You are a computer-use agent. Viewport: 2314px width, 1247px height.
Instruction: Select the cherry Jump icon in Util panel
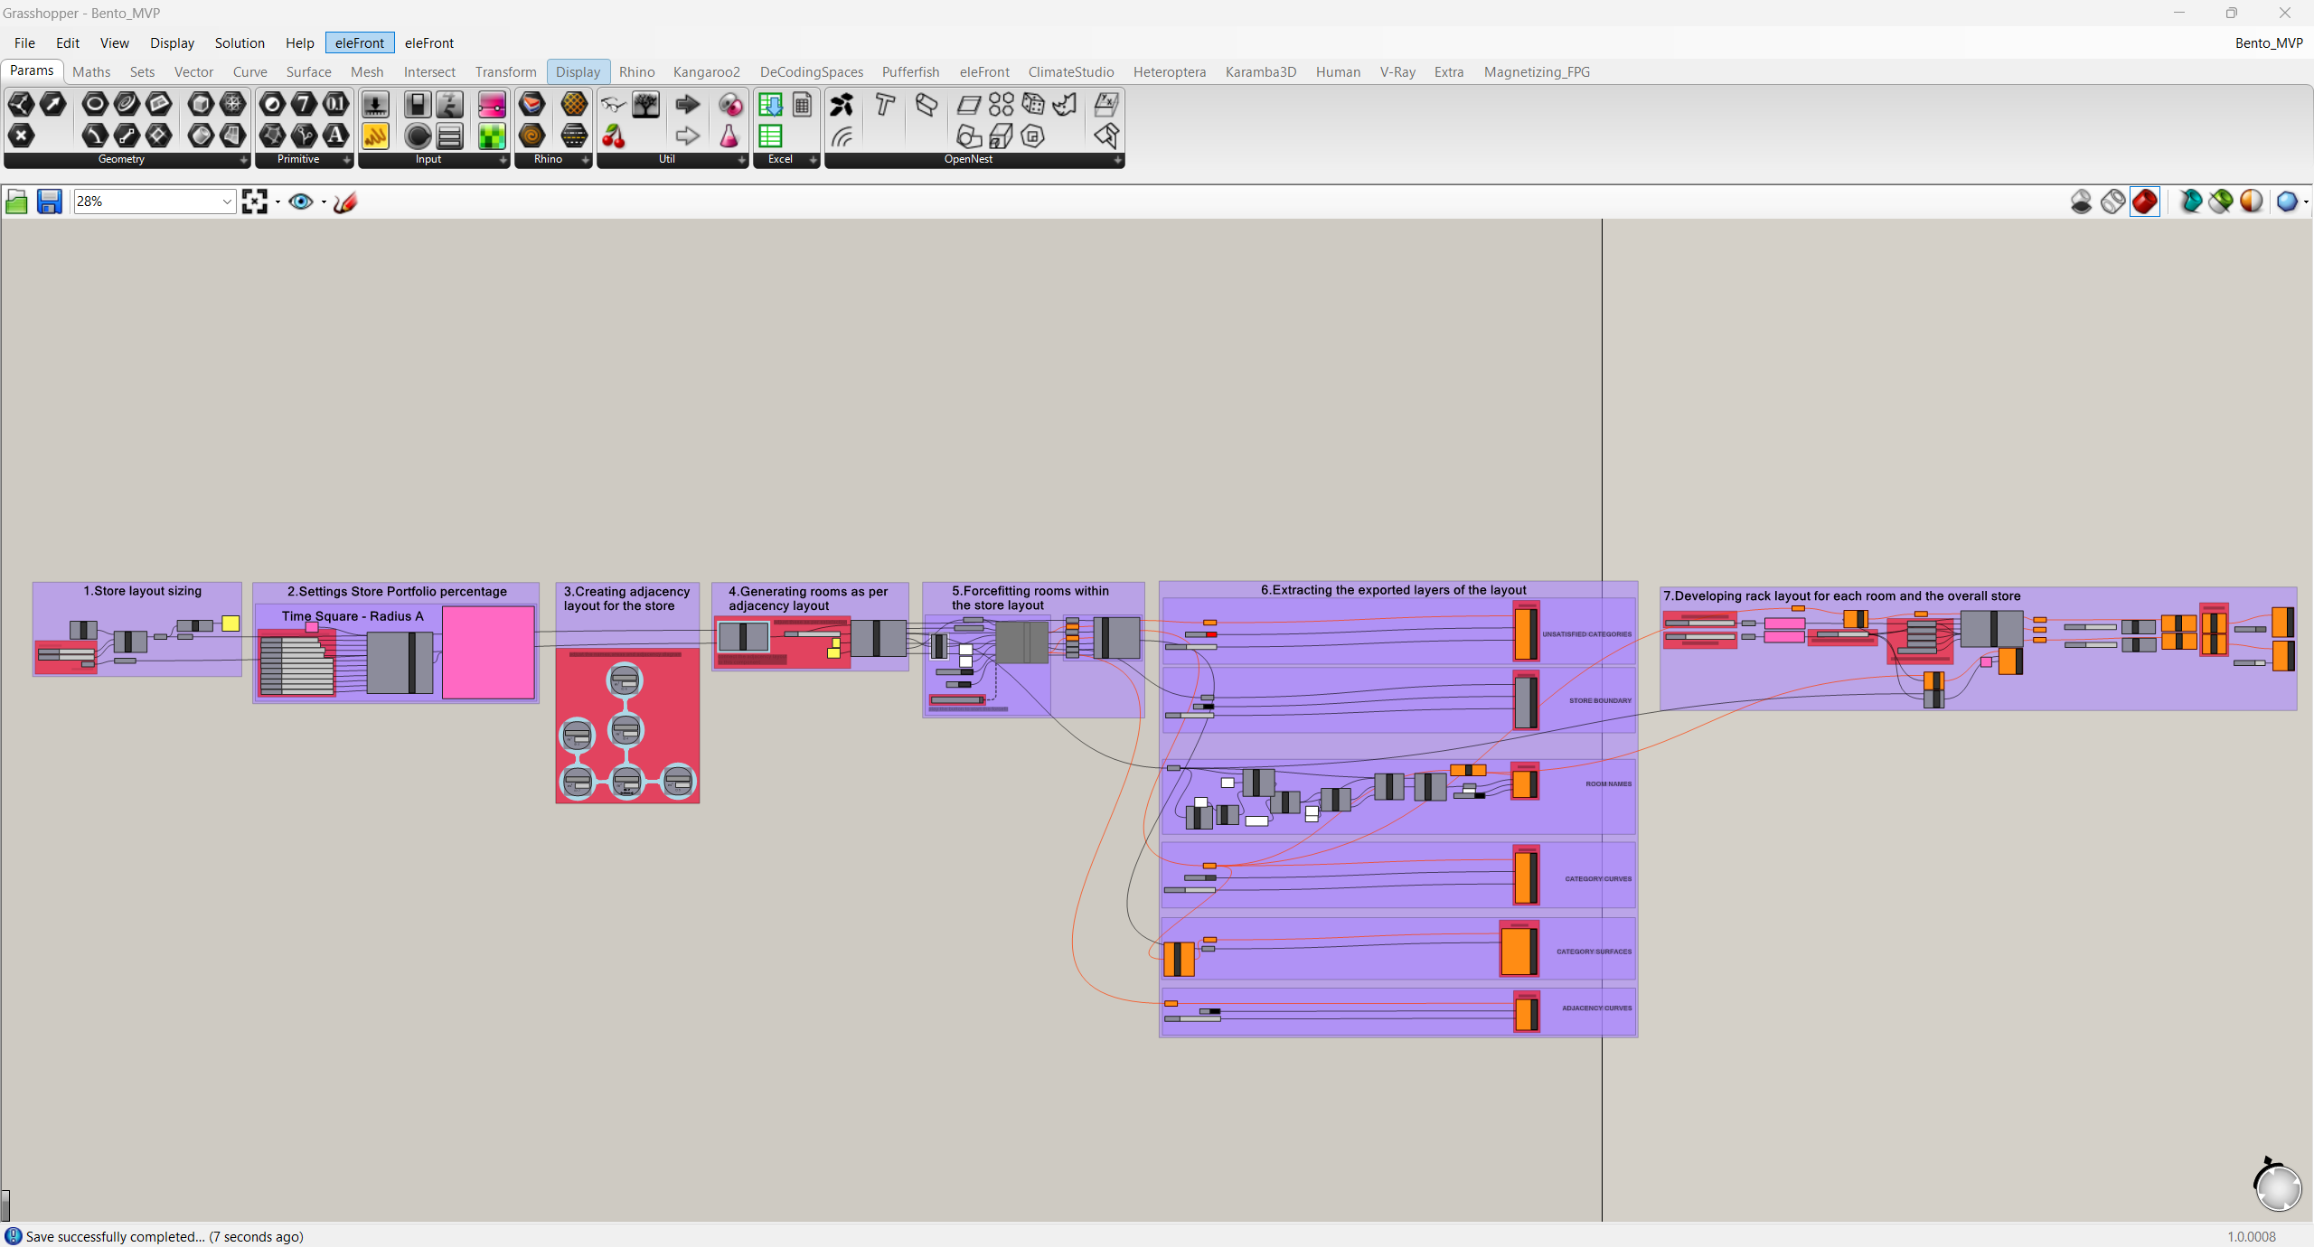[614, 136]
